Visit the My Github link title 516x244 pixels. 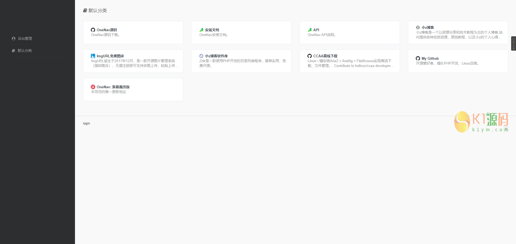[x=430, y=58]
